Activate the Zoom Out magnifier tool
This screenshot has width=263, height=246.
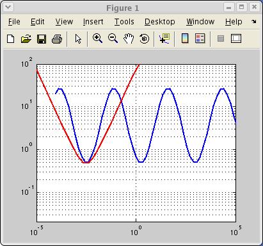pos(113,38)
